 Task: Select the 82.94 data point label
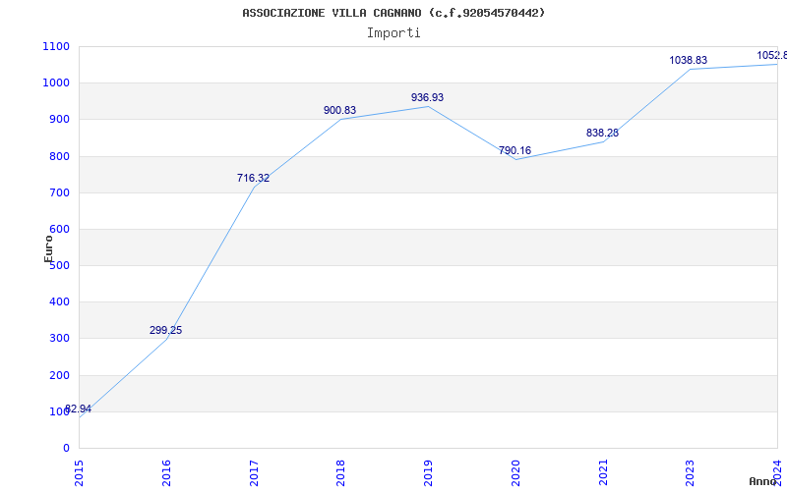tap(79, 409)
